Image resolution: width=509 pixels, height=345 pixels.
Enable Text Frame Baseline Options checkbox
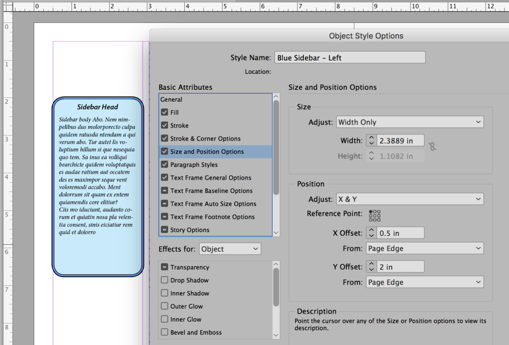[x=165, y=191]
